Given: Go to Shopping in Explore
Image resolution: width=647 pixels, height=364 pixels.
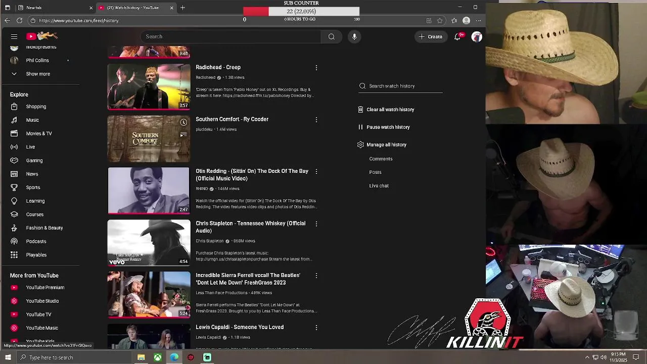Looking at the screenshot, I should (x=36, y=107).
